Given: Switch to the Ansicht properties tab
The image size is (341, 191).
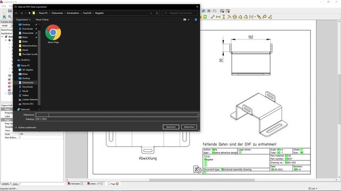Looking at the screenshot, I should pyautogui.click(x=5, y=184).
